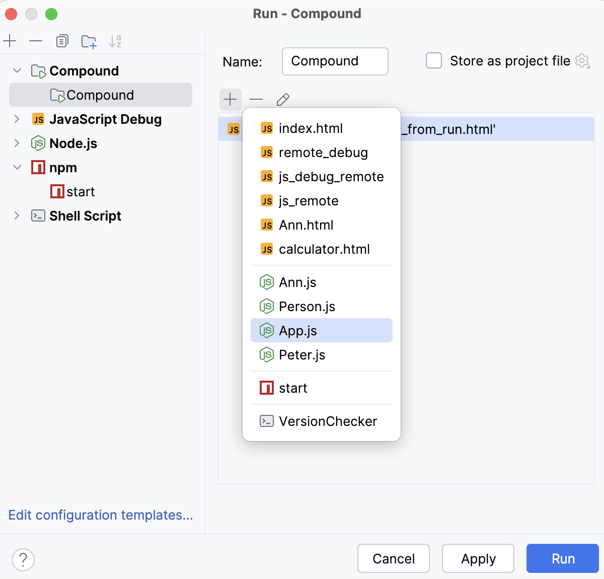Expand the Shell Script group

click(x=17, y=215)
